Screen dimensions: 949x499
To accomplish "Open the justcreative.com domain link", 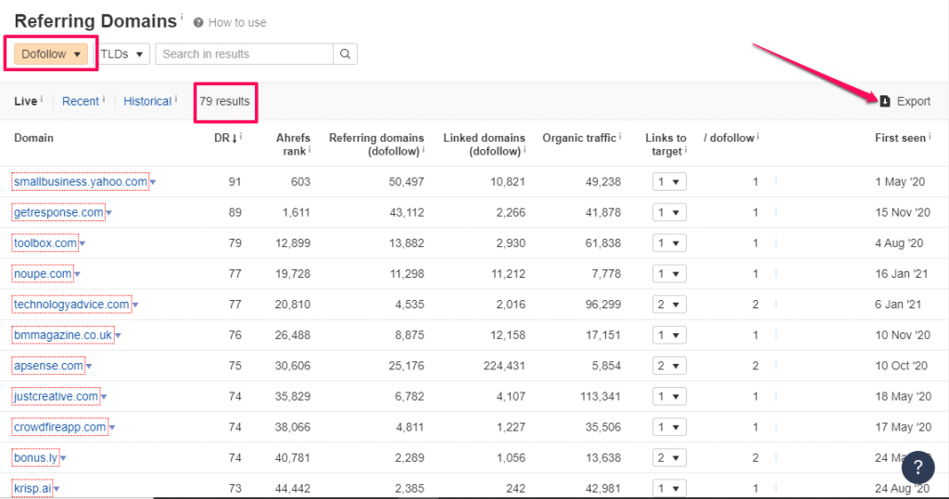I will (56, 396).
